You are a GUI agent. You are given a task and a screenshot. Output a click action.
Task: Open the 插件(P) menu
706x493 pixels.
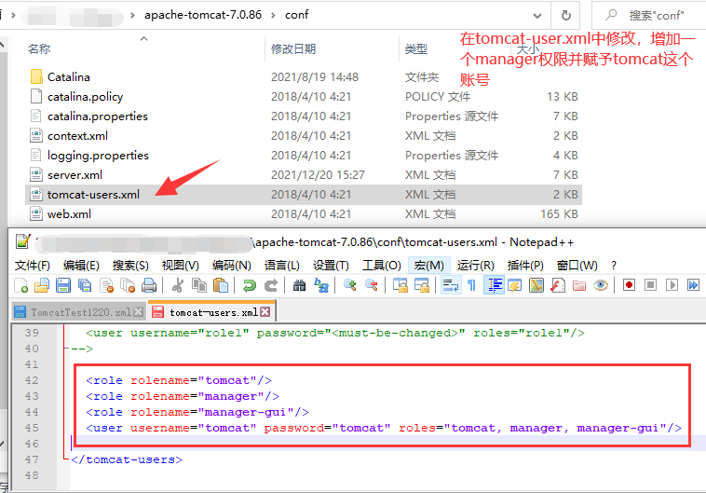525,266
